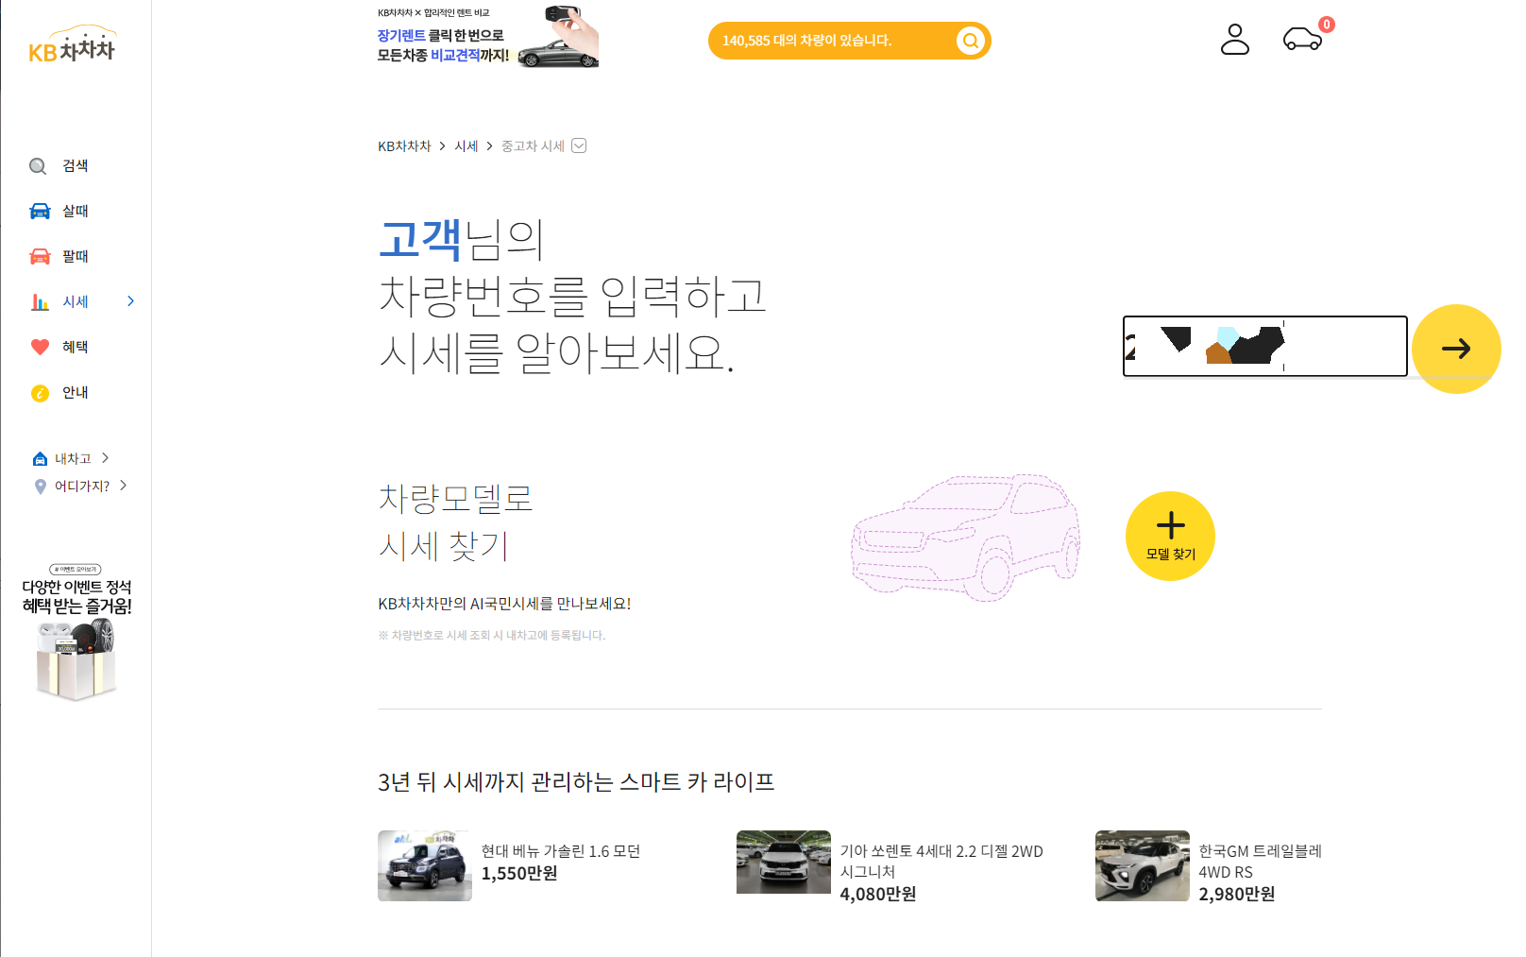Click the 모델 찾기 plus button
The height and width of the screenshot is (957, 1526).
click(1170, 536)
